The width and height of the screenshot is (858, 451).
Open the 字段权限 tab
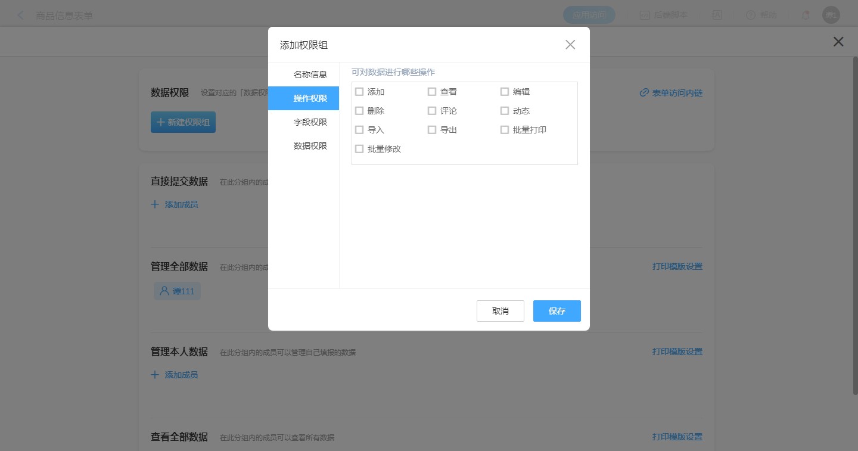310,122
